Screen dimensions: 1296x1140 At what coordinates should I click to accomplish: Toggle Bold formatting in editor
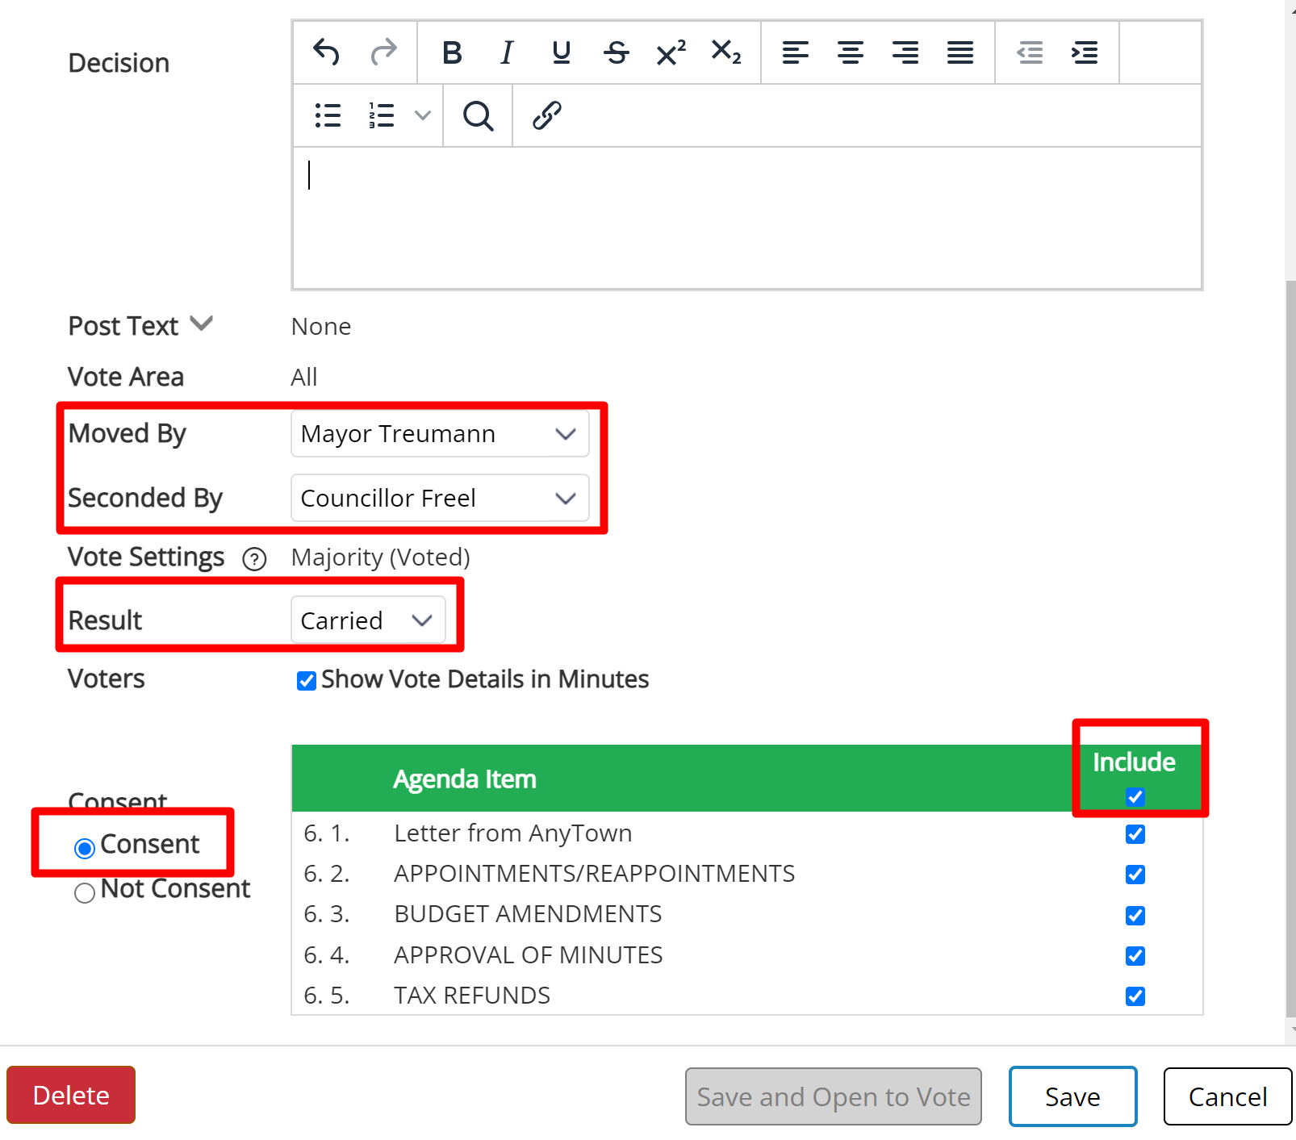[452, 52]
